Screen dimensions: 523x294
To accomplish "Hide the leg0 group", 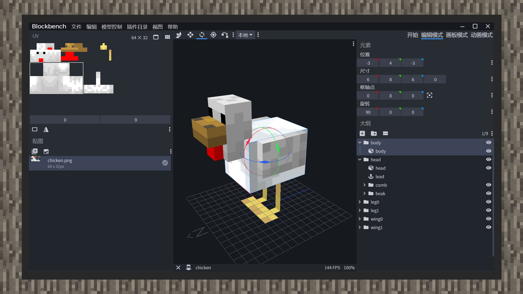I will 489,202.
